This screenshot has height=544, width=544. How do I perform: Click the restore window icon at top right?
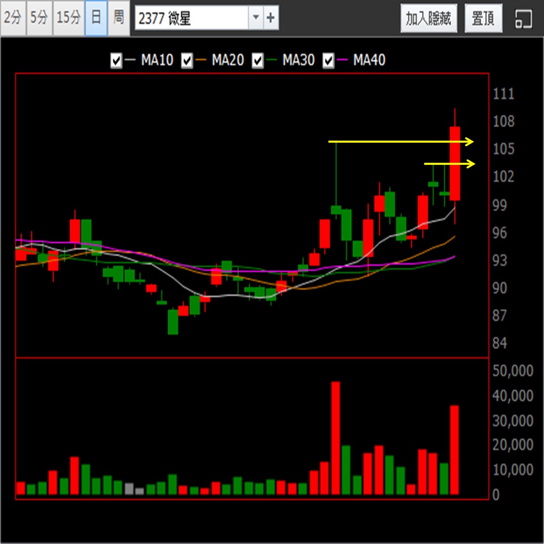point(523,19)
